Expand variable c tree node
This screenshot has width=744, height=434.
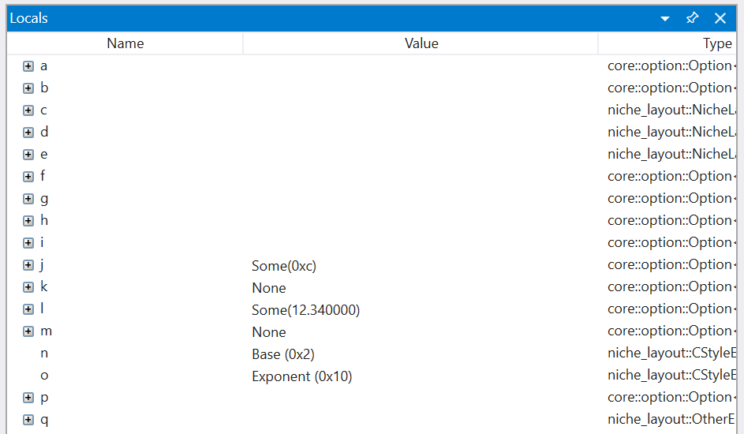tap(28, 110)
